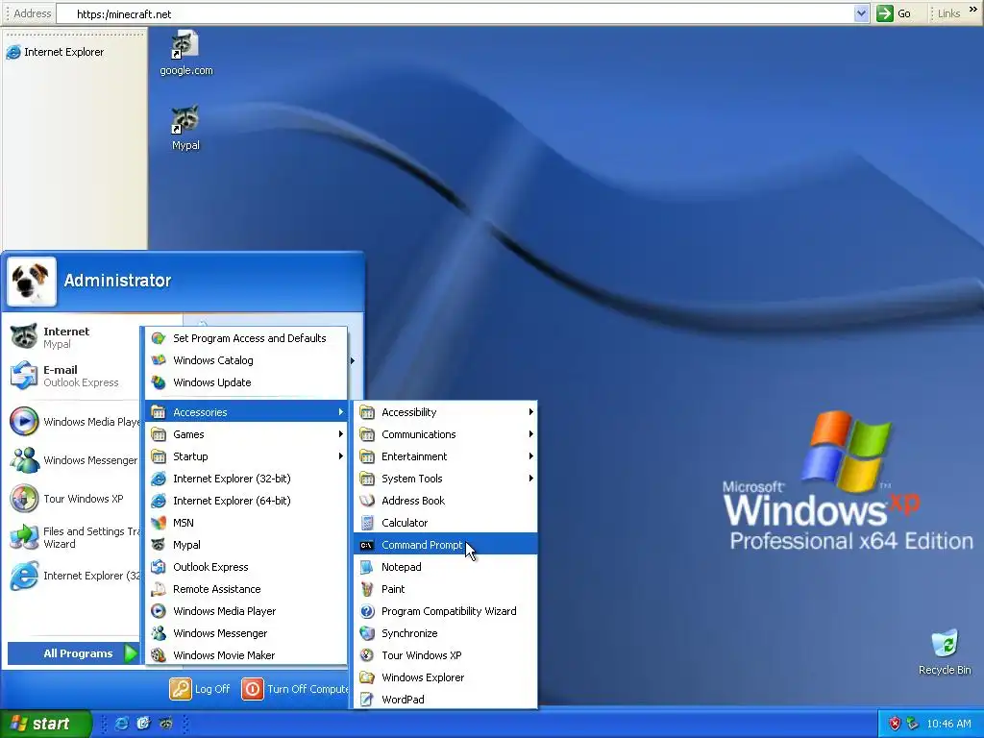984x738 pixels.
Task: Click the 10:46 AM clock
Action: click(x=948, y=724)
